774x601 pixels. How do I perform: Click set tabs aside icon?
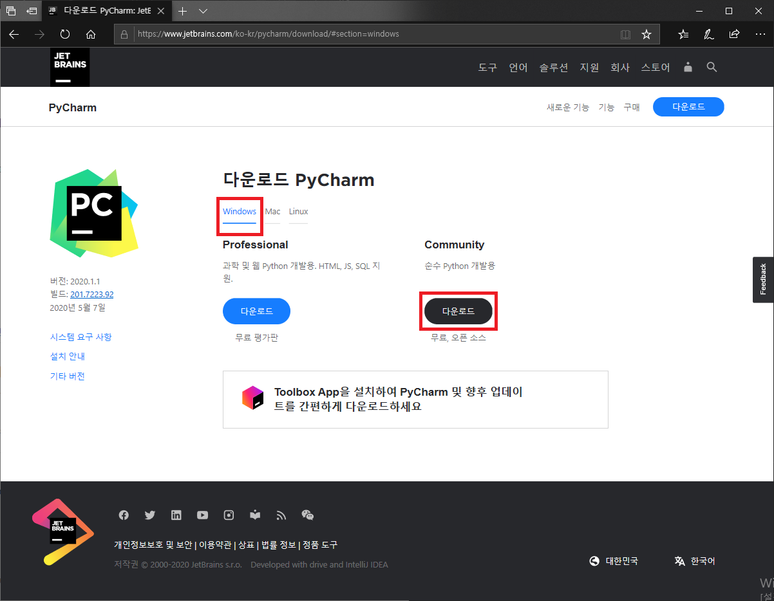click(32, 11)
